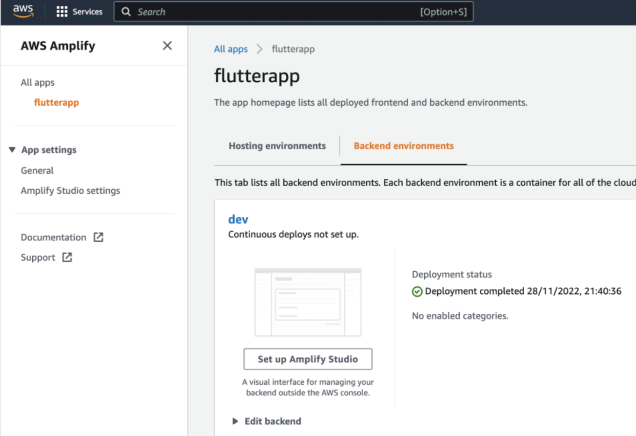Click 'Deployment status' label

(x=452, y=274)
